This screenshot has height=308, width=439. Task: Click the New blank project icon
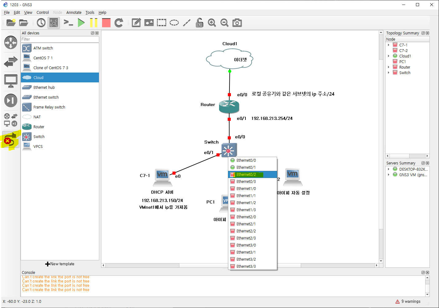(x=11, y=23)
